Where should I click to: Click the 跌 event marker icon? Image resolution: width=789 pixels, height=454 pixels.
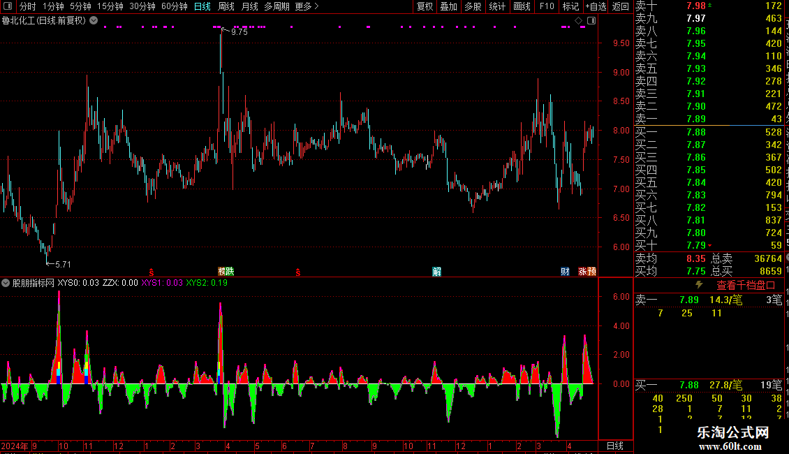pyautogui.click(x=230, y=271)
